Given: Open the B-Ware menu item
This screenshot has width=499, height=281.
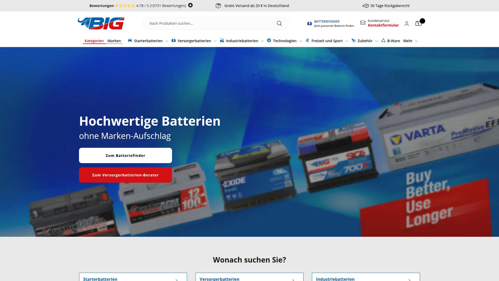Looking at the screenshot, I should pyautogui.click(x=393, y=41).
